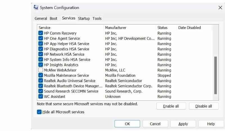Uncheck Mozilla Maintenance Service checkbox

[40, 75]
